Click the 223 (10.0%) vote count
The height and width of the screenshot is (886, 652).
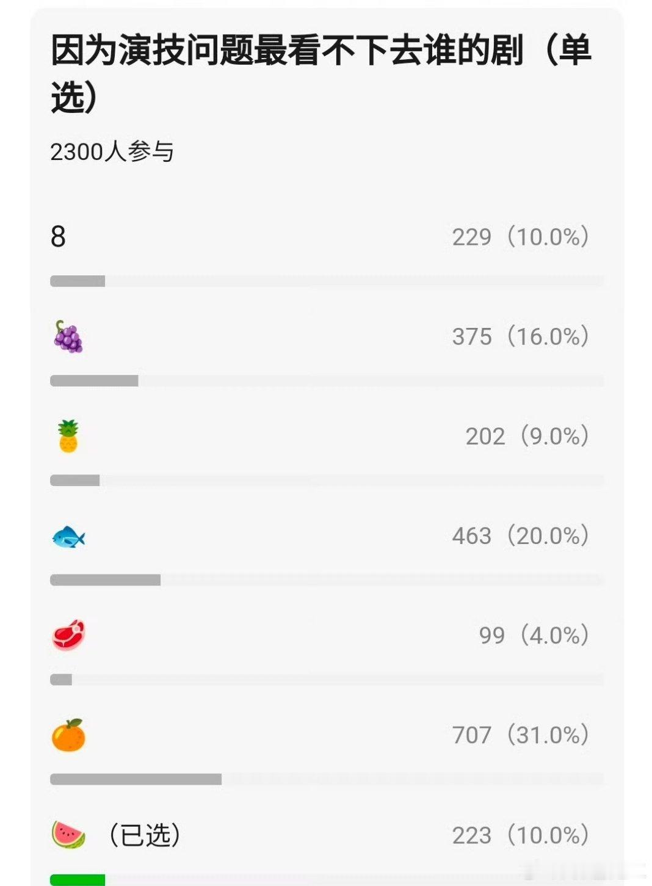tap(521, 835)
